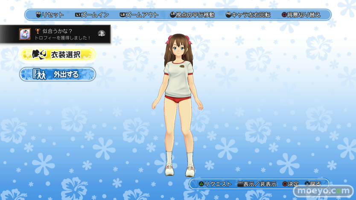Click the リクエスト request label

point(218,184)
